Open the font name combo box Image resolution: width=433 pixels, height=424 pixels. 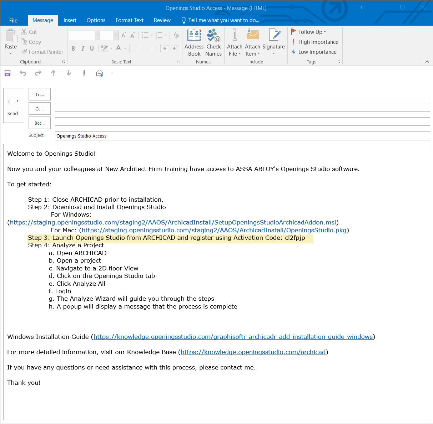84,35
